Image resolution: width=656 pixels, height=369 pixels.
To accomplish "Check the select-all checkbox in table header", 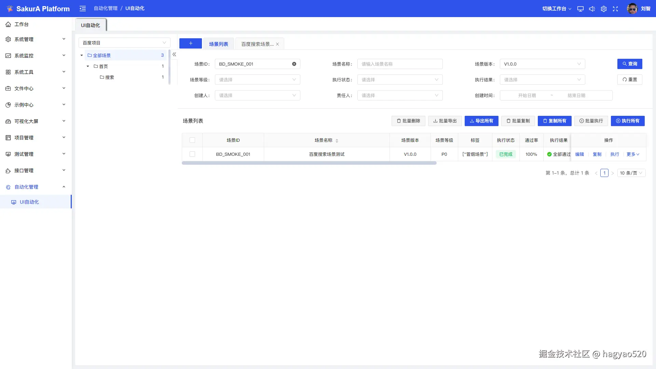I will click(x=192, y=140).
